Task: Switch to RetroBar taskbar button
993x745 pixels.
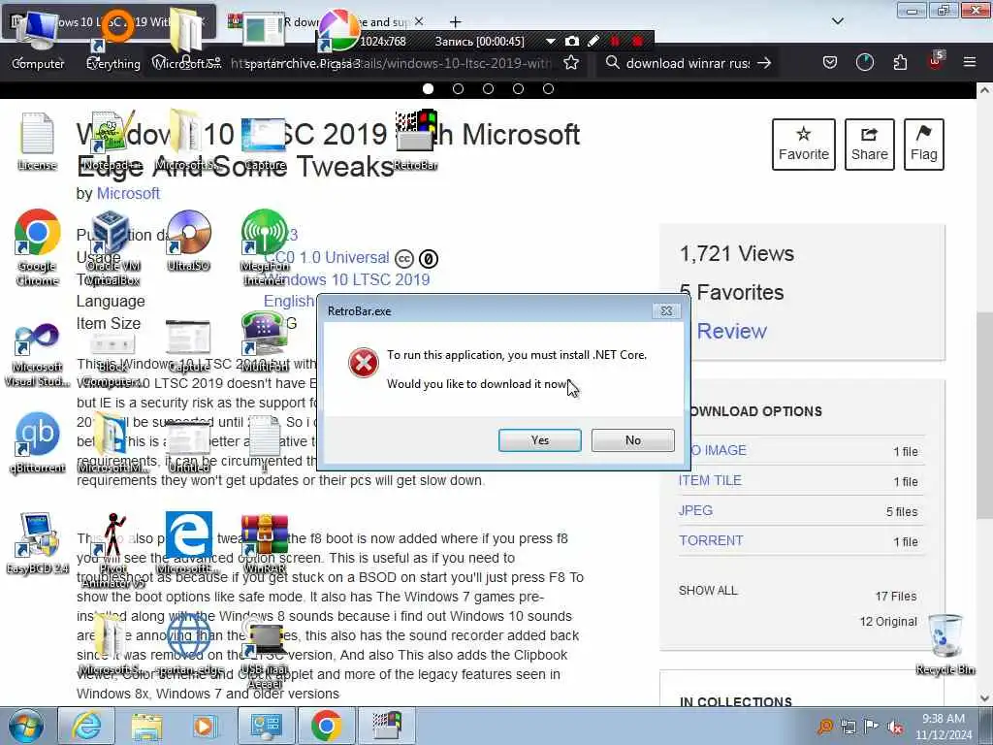Action: pyautogui.click(x=386, y=726)
